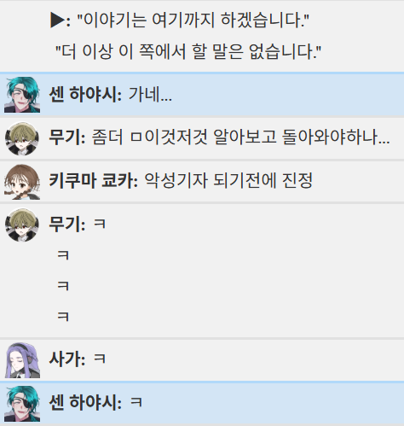
Task: Click the line "더 이상 이 쪽에서 할 말은 없습니다."
Action: tap(188, 52)
